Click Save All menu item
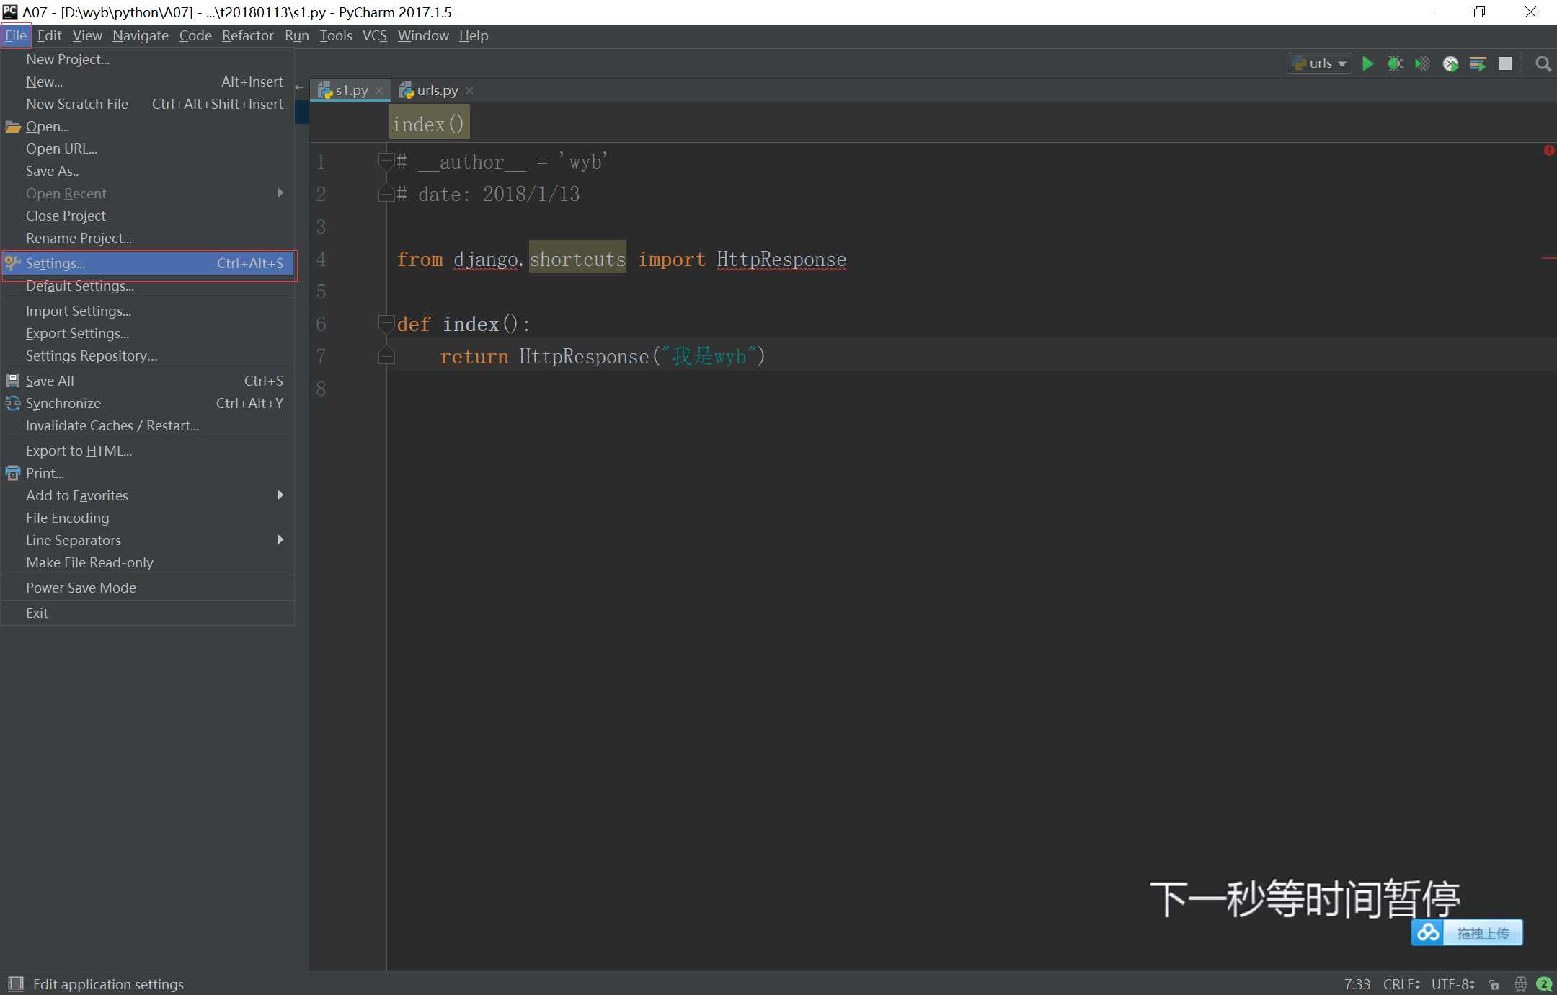Image resolution: width=1557 pixels, height=995 pixels. coord(148,381)
